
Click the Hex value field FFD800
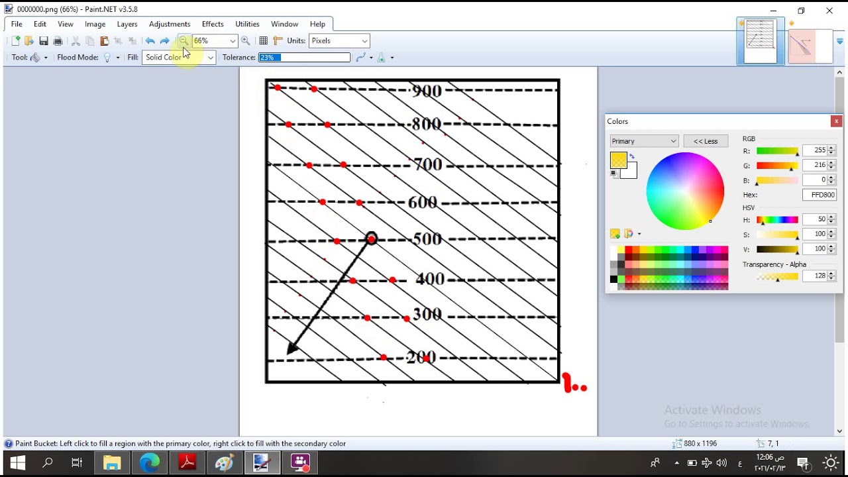tap(820, 195)
